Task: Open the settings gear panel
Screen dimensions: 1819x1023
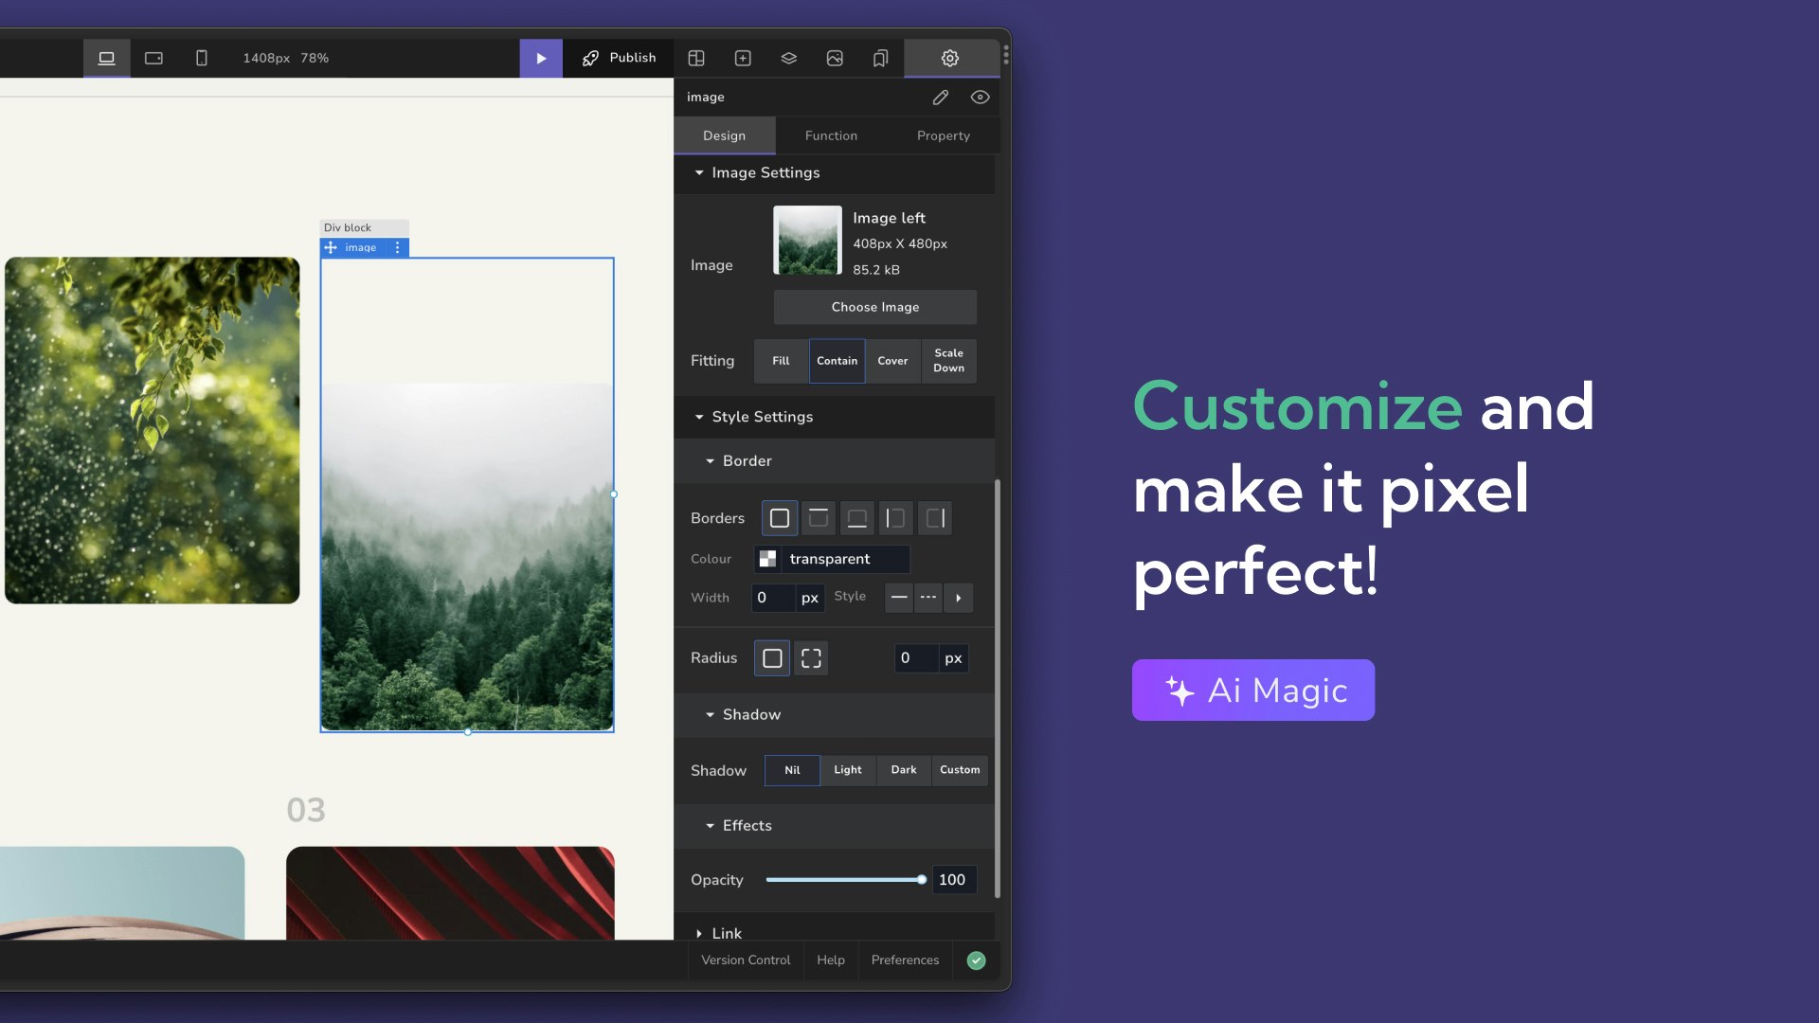Action: click(950, 58)
